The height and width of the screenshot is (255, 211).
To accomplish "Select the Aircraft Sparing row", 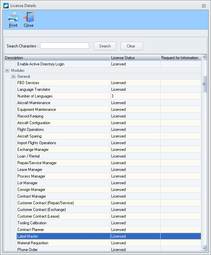I will click(x=109, y=136).
